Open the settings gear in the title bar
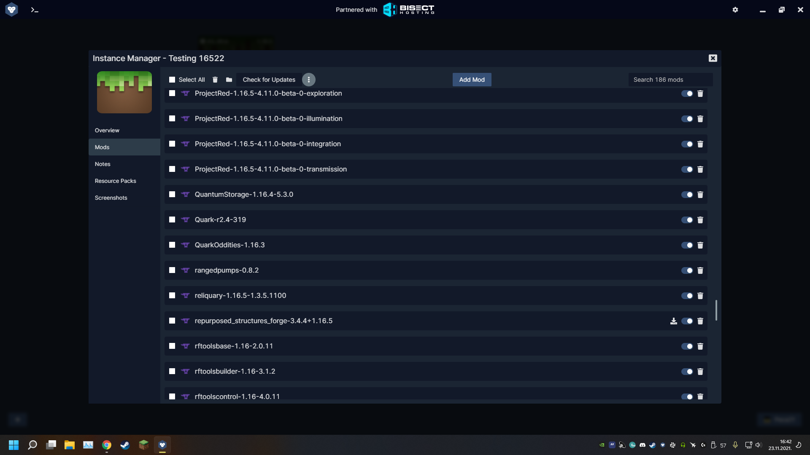The image size is (810, 455). coord(735,10)
